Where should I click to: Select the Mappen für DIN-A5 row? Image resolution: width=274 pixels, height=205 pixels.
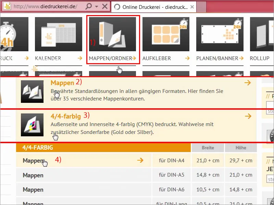136,175
